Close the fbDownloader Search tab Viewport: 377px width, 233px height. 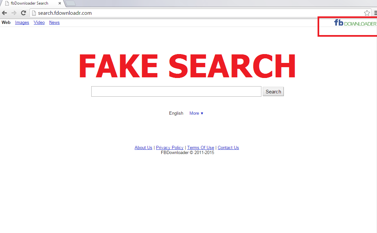tap(60, 3)
